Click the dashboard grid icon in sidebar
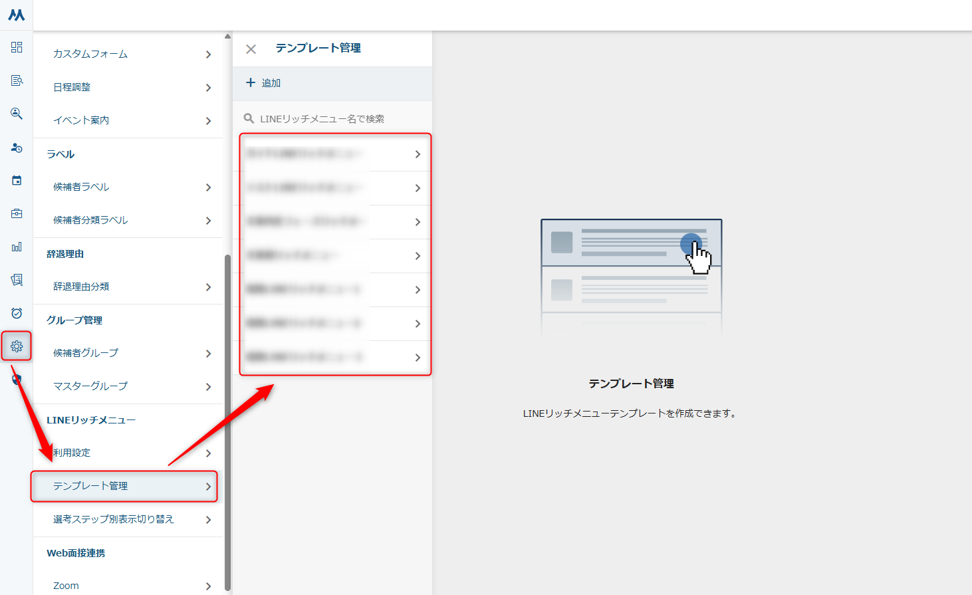972x595 pixels. (x=17, y=47)
